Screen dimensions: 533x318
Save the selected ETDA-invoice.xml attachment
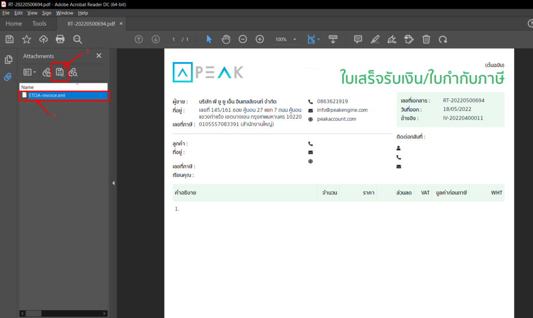coord(59,72)
